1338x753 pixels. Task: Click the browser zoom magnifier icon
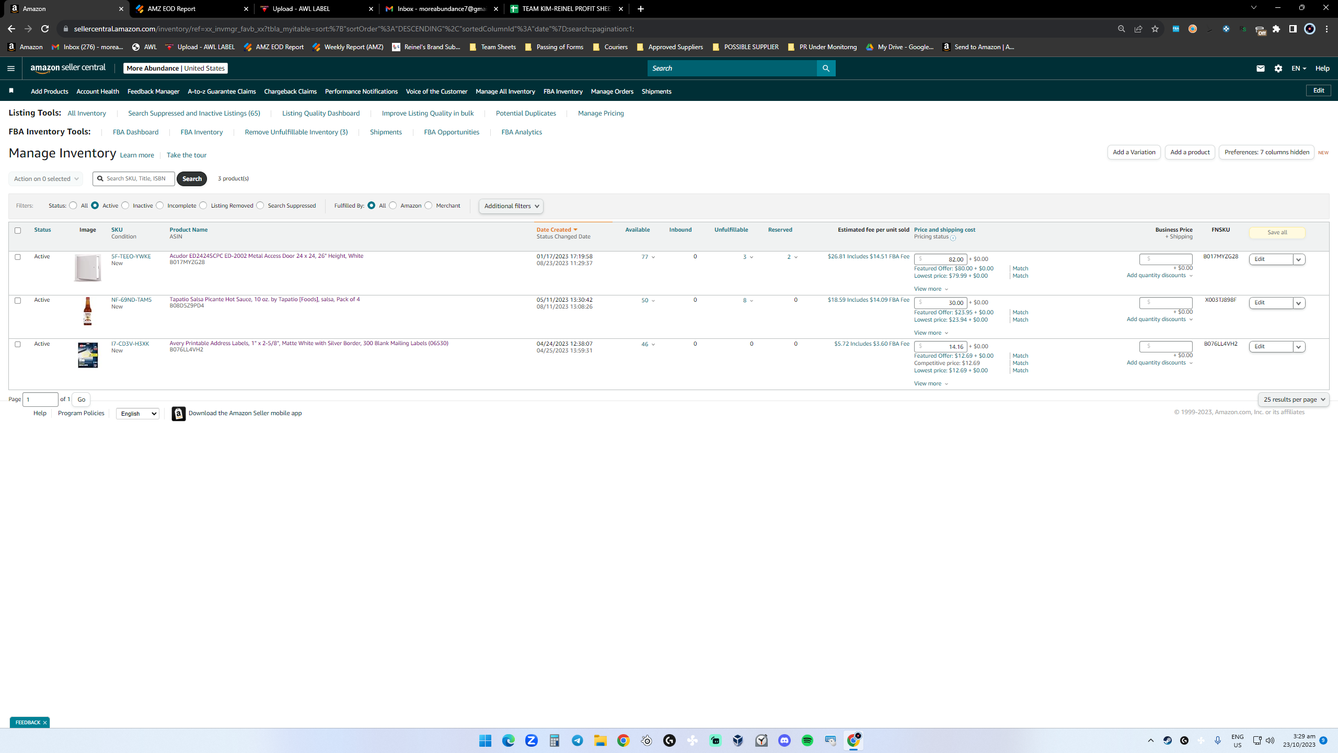pyautogui.click(x=1122, y=29)
